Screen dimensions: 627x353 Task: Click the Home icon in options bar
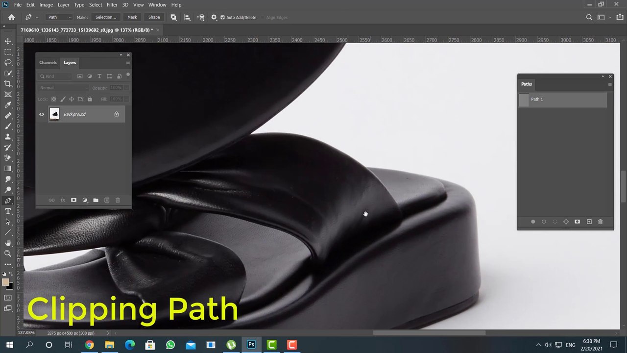tap(11, 17)
